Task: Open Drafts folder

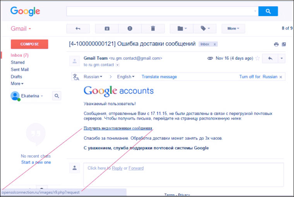Action: click(16, 76)
